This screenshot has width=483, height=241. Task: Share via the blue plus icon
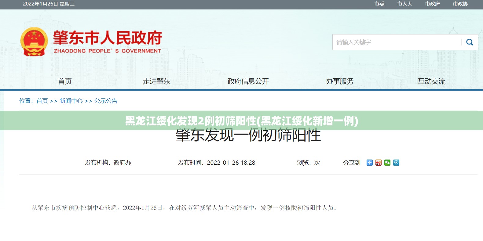370,163
